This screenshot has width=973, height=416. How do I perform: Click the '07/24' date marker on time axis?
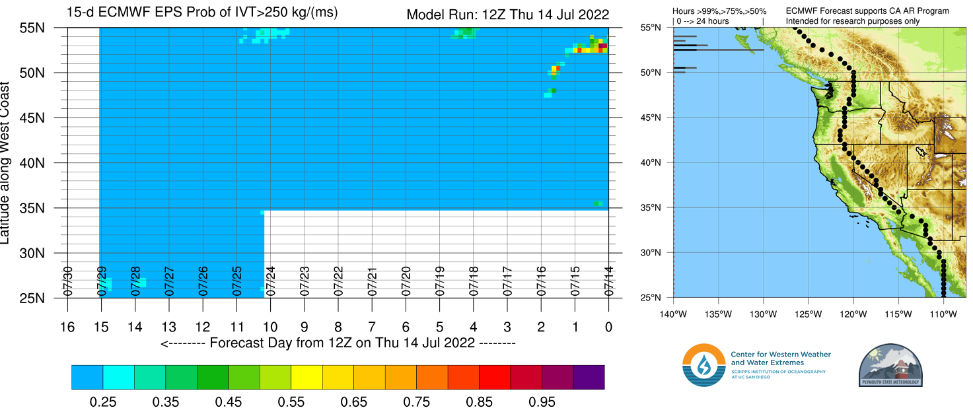coord(270,280)
